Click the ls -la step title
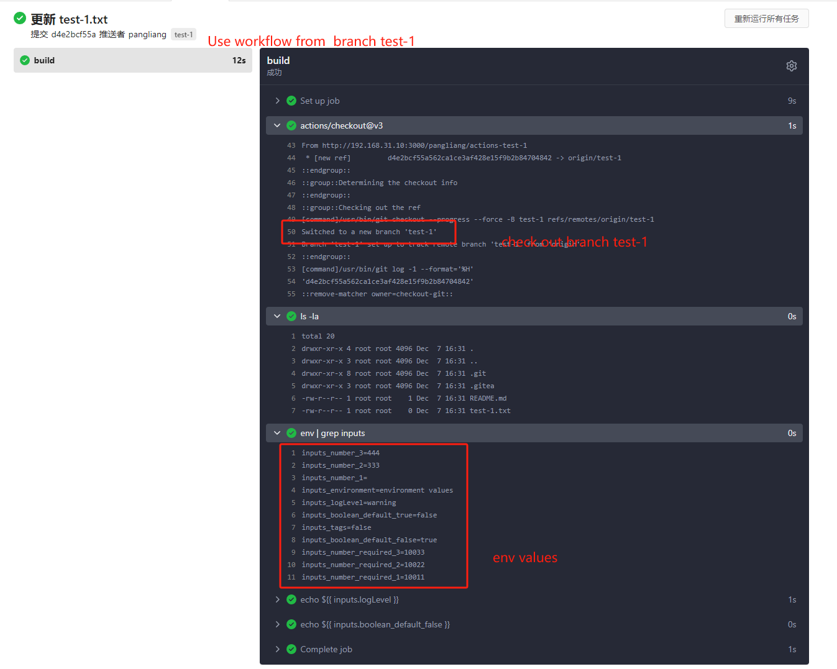 [309, 316]
